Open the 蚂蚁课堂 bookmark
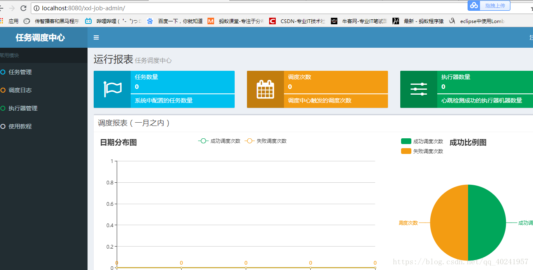Viewport: 533px width, 270px height. coord(236,21)
